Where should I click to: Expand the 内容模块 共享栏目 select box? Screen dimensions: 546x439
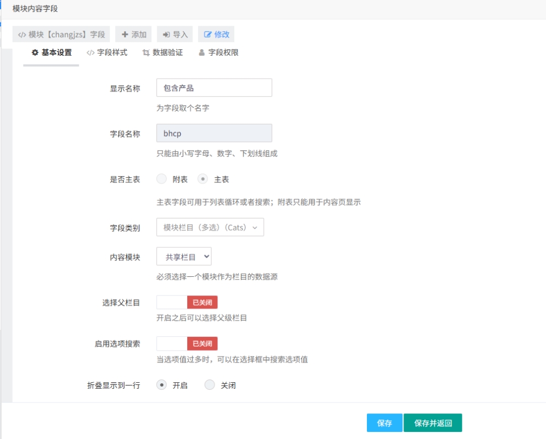coord(183,257)
